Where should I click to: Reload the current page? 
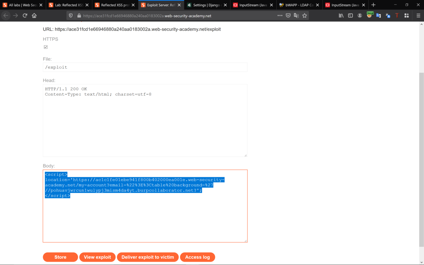25,16
